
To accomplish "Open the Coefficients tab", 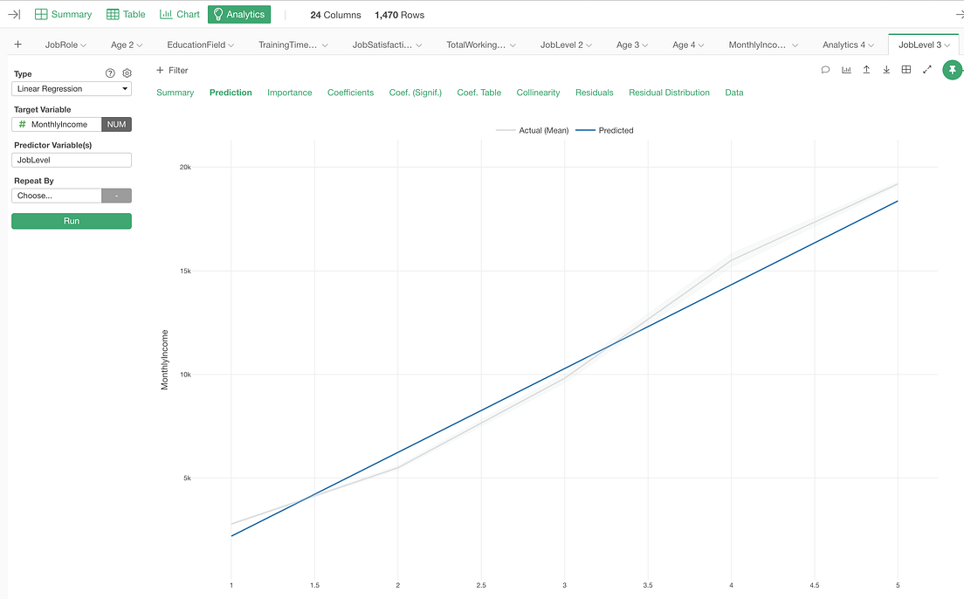I will [350, 92].
